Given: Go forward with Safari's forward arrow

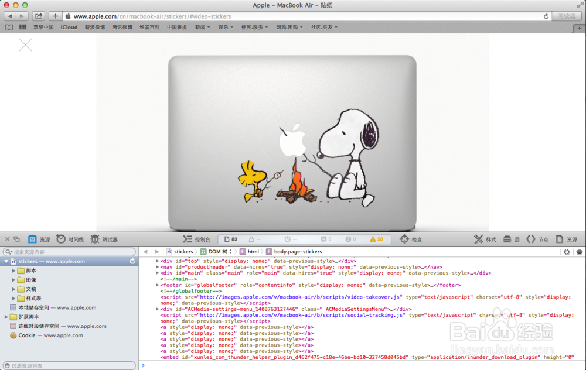Looking at the screenshot, I should pos(22,16).
